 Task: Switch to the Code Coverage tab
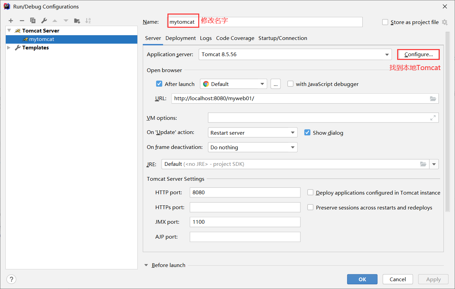point(235,38)
